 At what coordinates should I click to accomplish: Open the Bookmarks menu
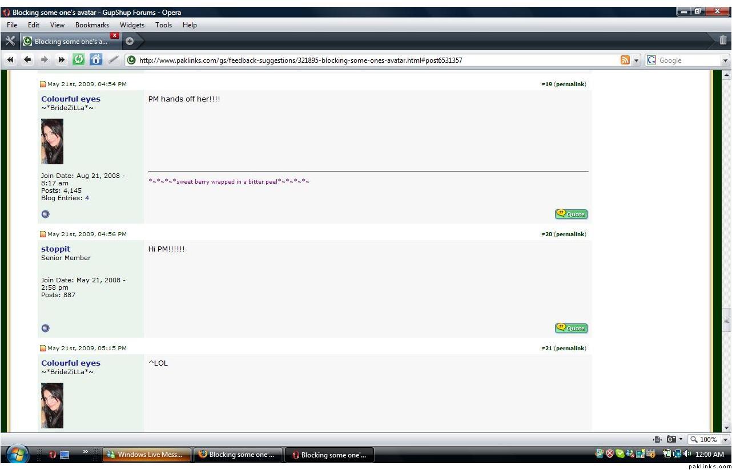pos(92,25)
